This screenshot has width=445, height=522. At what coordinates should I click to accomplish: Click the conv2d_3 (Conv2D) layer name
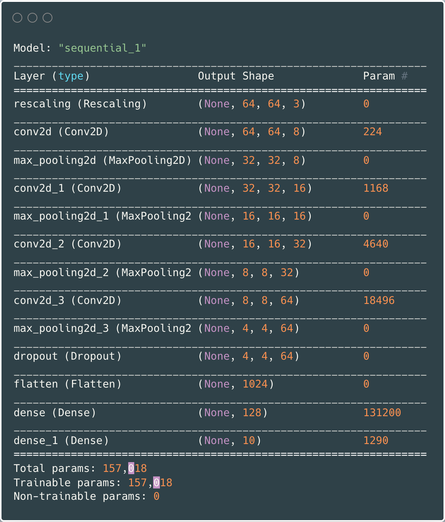tap(68, 301)
